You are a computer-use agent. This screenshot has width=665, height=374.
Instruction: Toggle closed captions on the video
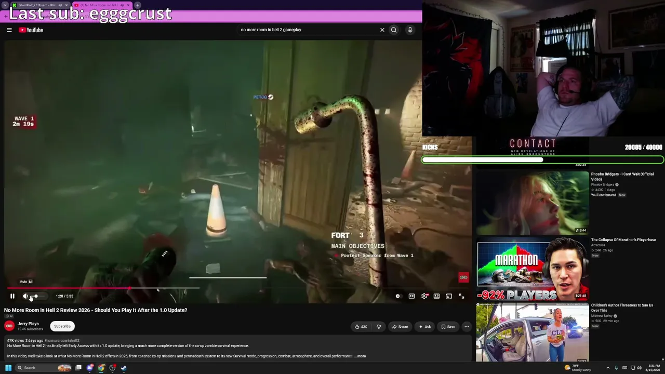point(411,296)
